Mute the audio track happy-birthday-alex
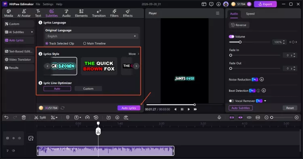 [x=13, y=151]
